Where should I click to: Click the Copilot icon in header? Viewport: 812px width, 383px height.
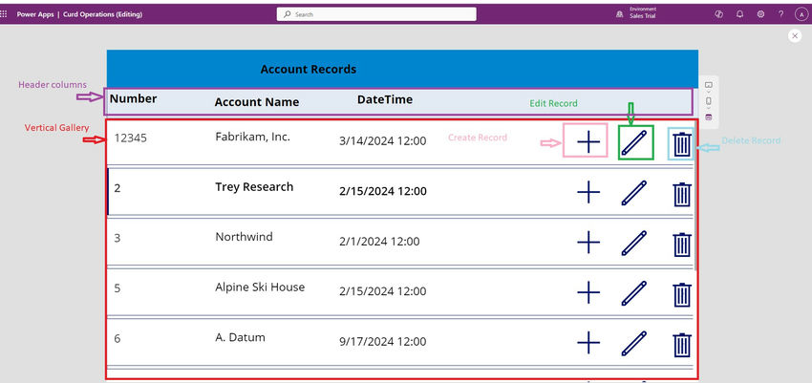(x=718, y=14)
